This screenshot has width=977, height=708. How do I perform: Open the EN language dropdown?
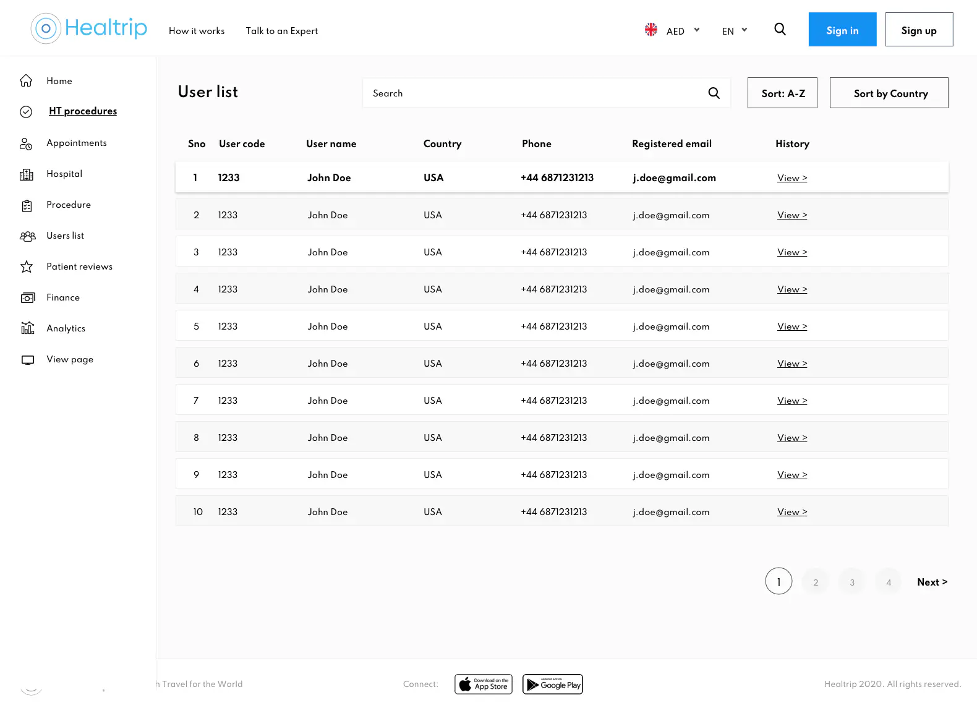point(735,31)
